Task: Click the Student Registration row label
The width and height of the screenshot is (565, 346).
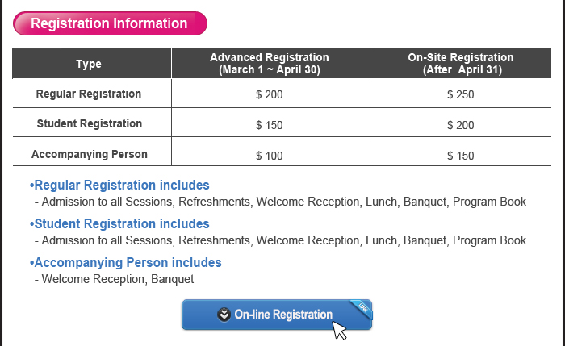Action: tap(89, 124)
